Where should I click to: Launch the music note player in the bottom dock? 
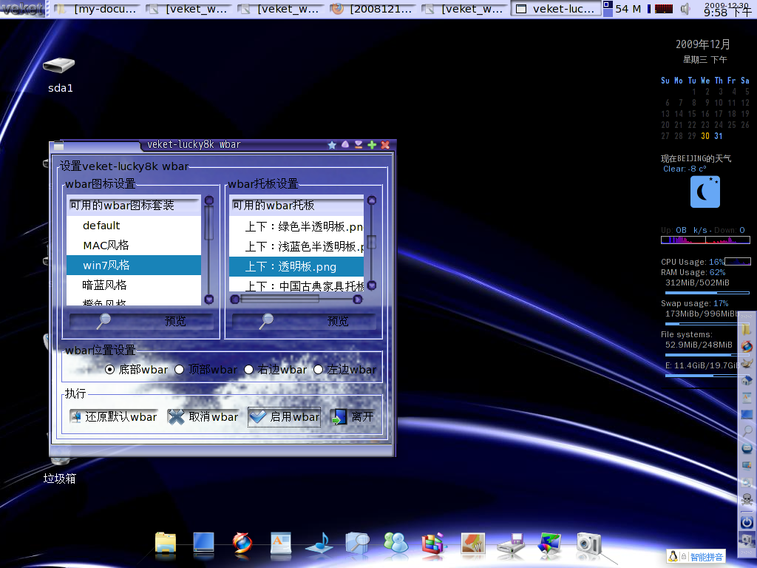click(x=319, y=542)
